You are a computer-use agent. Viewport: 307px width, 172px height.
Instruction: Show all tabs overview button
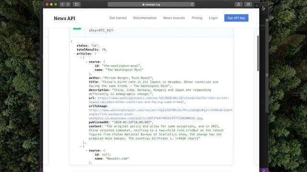point(248,4)
